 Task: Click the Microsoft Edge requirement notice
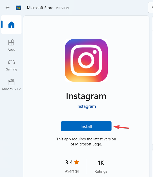coord(86,142)
